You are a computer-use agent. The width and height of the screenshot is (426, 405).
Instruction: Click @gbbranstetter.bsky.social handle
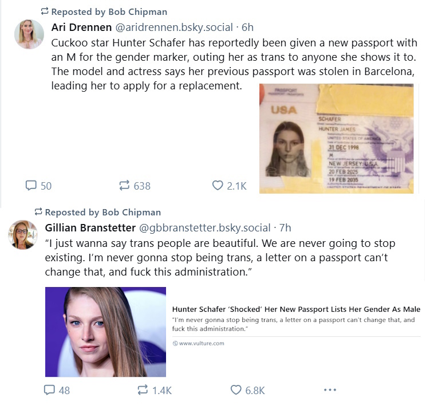coord(205,228)
